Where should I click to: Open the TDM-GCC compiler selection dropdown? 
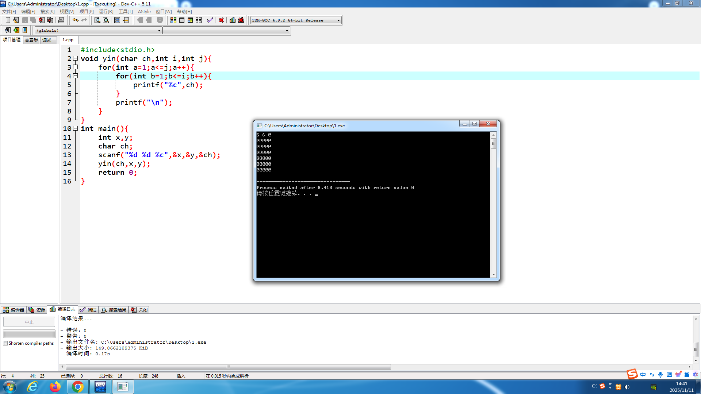tap(338, 20)
